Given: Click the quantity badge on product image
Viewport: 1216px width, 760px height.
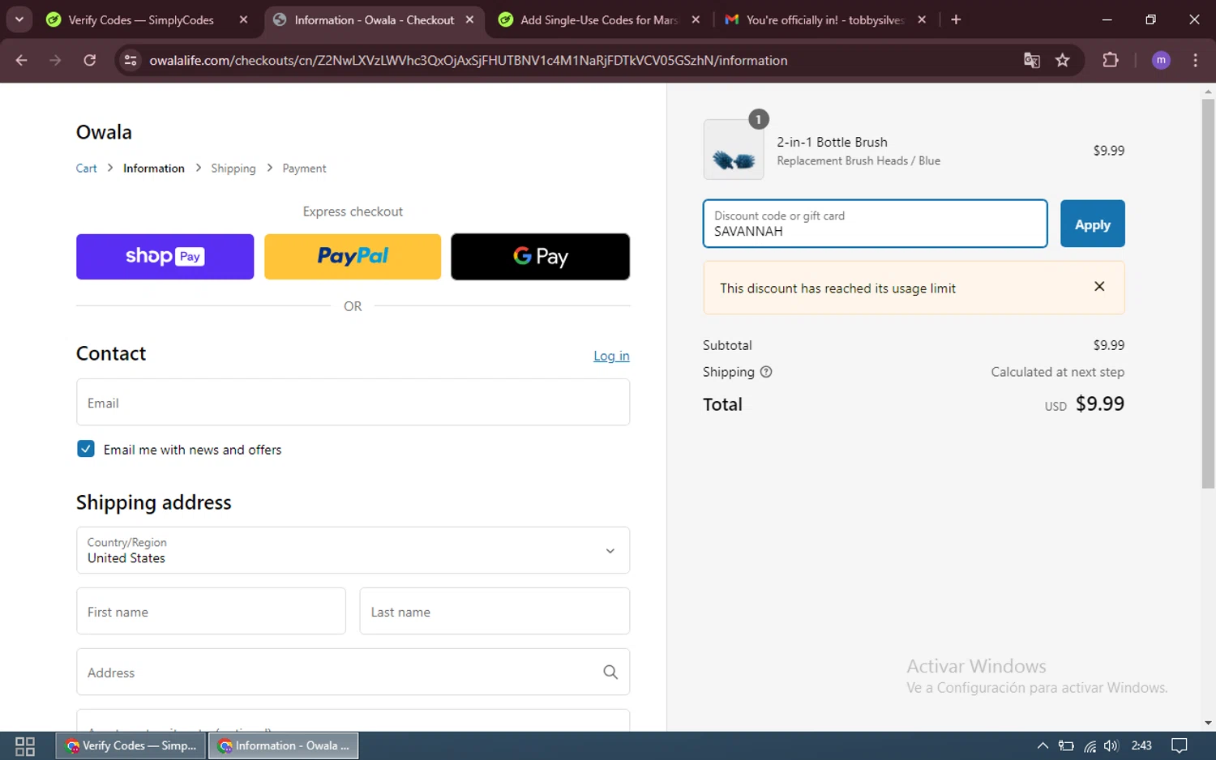Looking at the screenshot, I should point(758,119).
